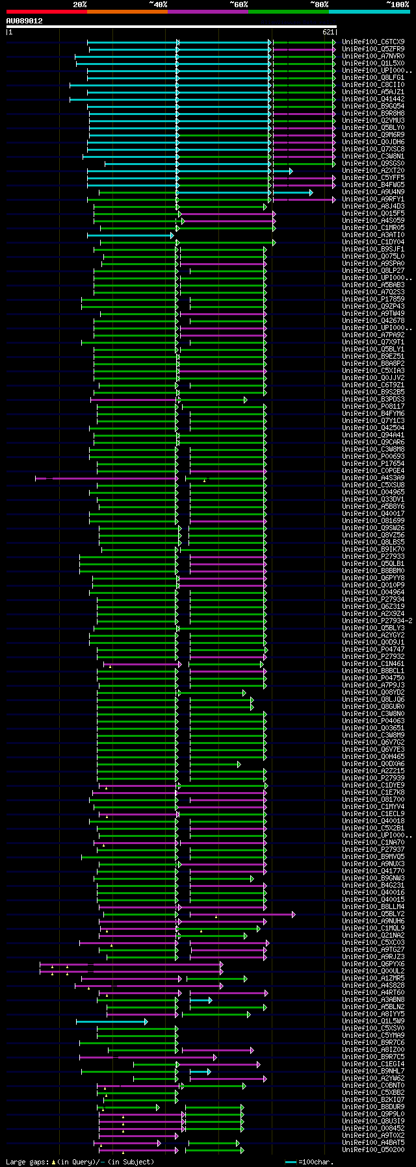Select hit label UniRef100_Q41770
The width and height of the screenshot is (416, 1167).
point(373,871)
